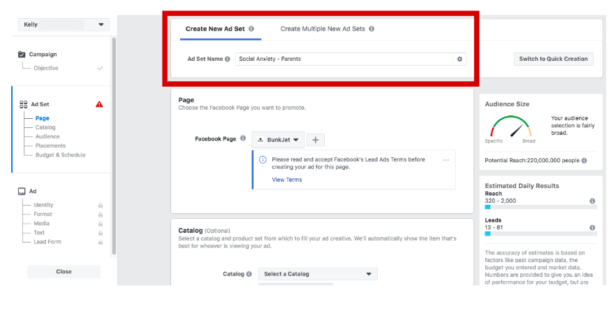Image resolution: width=609 pixels, height=309 pixels.
Task: Open the three-dot menu on Lead Ads notice
Action: 446,160
